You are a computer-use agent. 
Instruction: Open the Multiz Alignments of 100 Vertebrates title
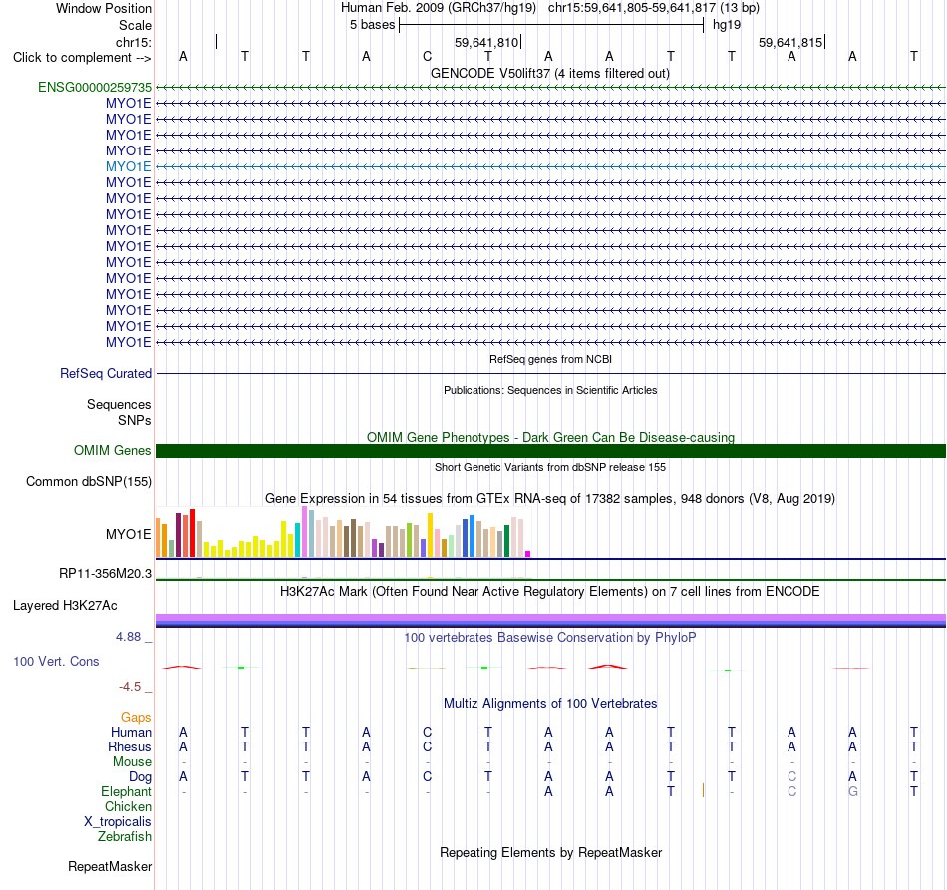coord(549,704)
